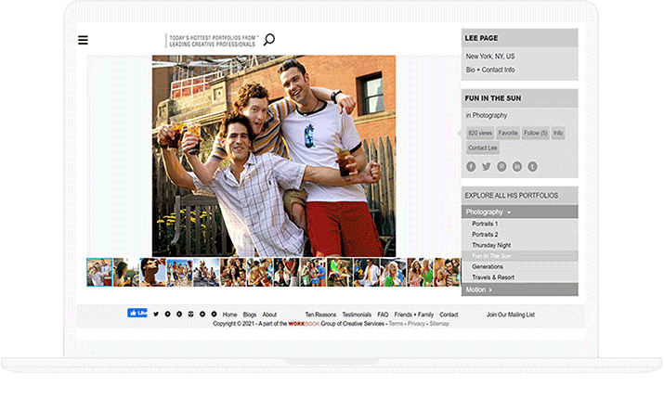Expand the Motion portfolio section
This screenshot has width=664, height=399.
479,290
